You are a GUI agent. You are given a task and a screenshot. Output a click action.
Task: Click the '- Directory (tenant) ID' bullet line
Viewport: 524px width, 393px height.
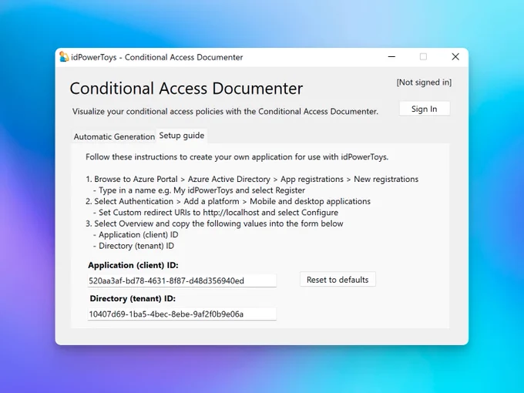point(133,246)
